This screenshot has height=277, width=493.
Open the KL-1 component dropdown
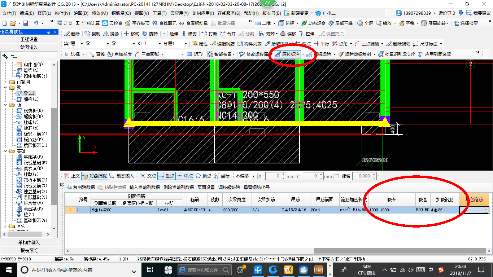point(159,44)
